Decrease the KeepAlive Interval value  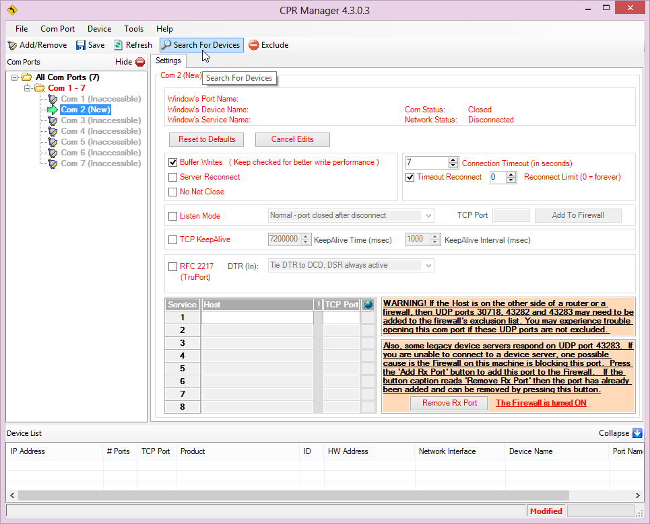click(x=435, y=242)
